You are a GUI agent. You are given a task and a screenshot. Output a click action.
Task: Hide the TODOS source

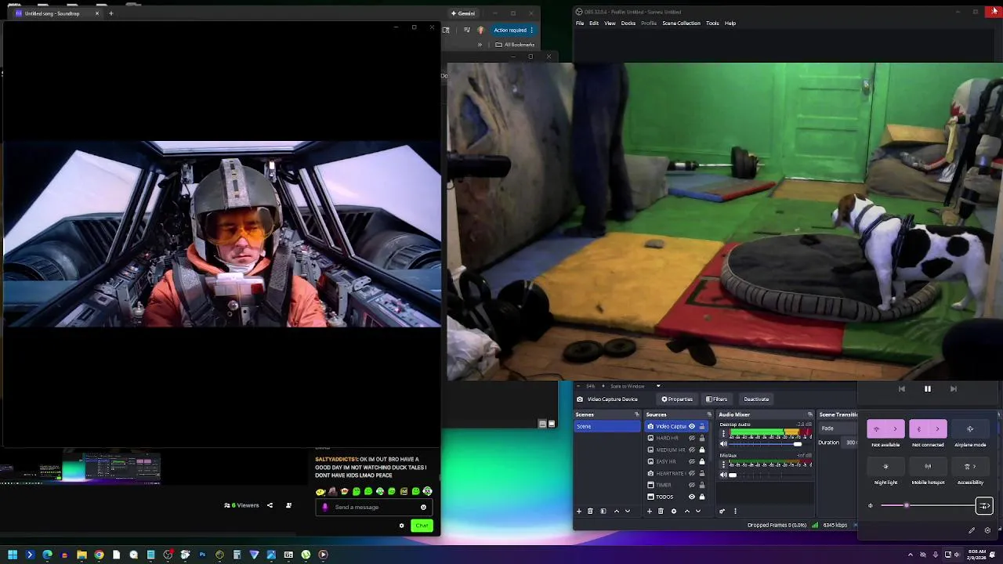(x=692, y=497)
